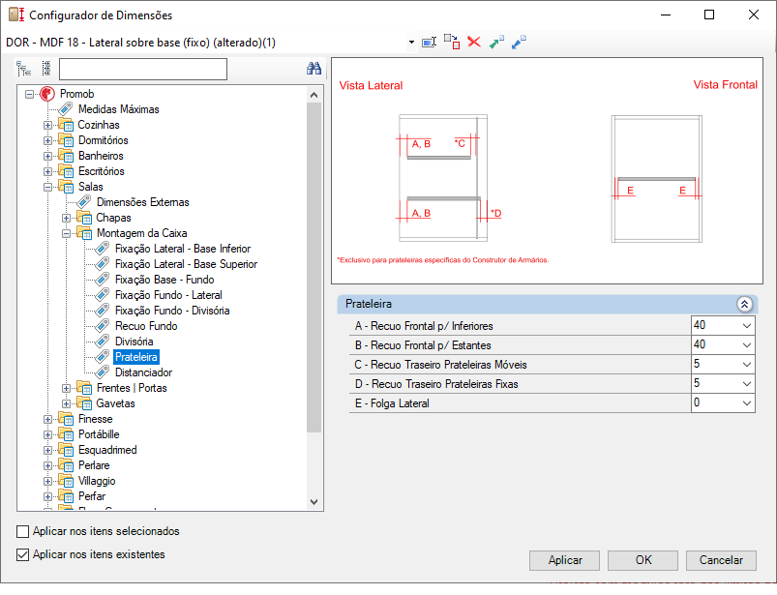
Task: Click the folder icon beside Banheiros
Action: point(66,156)
